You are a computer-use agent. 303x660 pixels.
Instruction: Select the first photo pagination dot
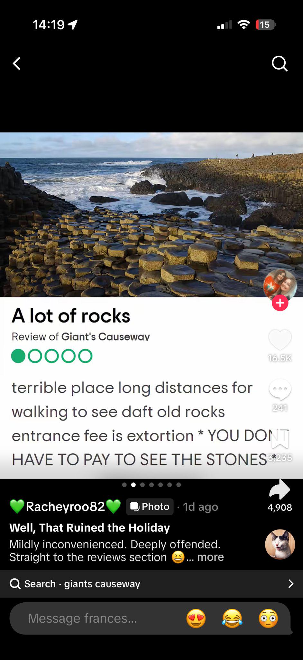click(x=124, y=485)
